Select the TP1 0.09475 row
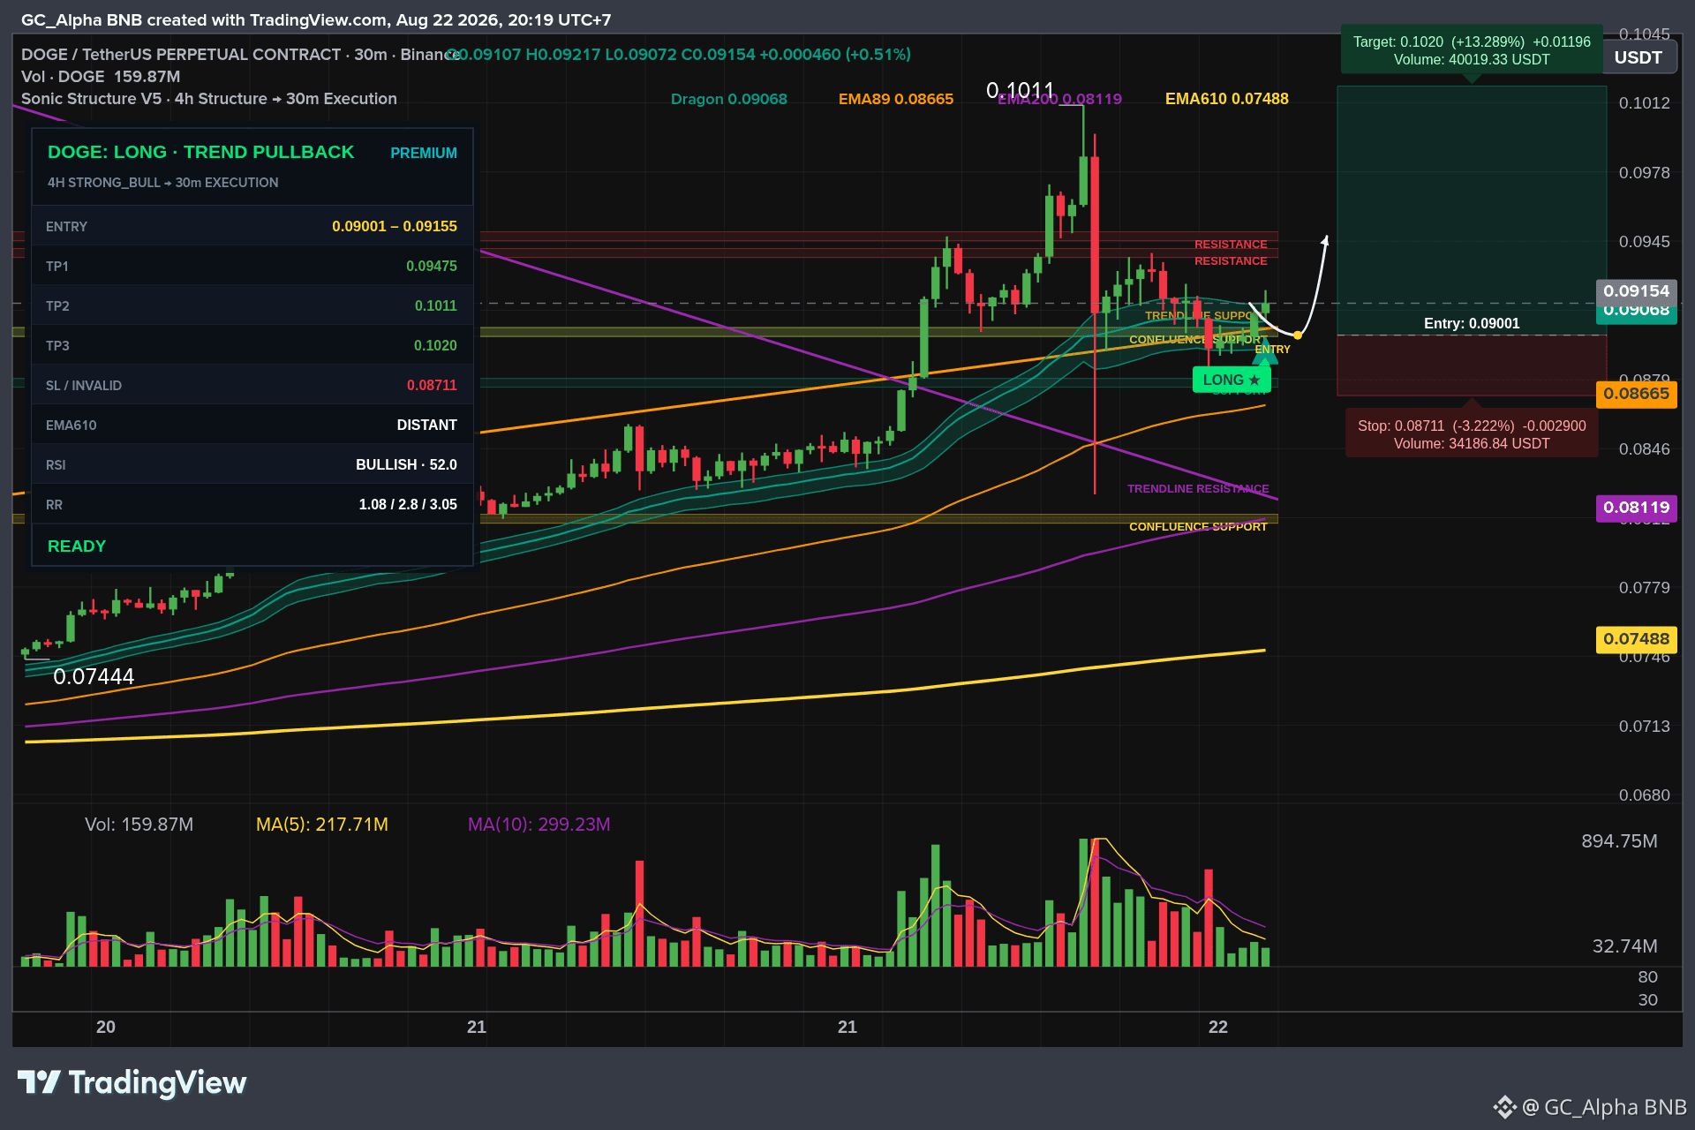Screen dimensions: 1695x1130 click(252, 266)
